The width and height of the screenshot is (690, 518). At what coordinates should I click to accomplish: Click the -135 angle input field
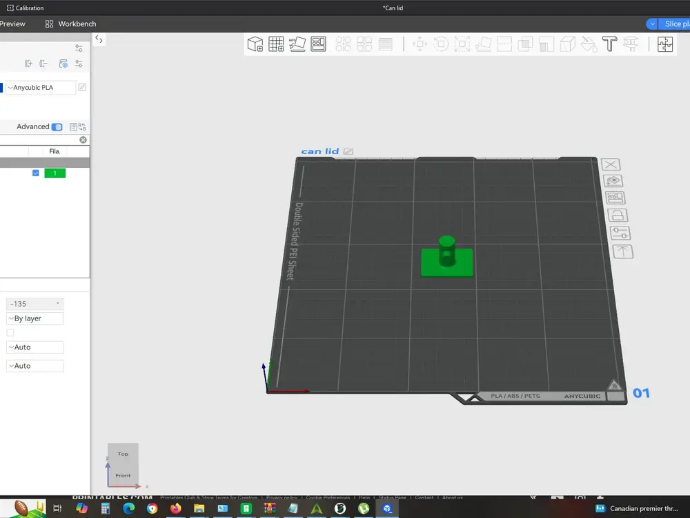[34, 304]
